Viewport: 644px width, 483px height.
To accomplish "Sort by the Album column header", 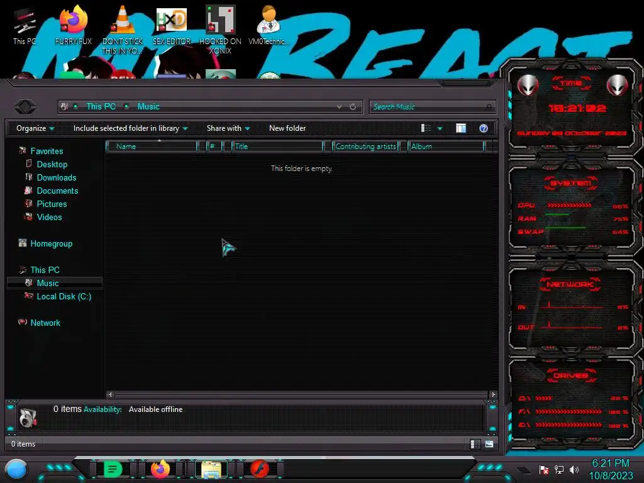I will tap(447, 146).
